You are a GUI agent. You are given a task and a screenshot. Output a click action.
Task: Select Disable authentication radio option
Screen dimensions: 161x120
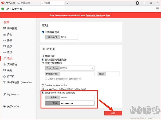coord(43,85)
